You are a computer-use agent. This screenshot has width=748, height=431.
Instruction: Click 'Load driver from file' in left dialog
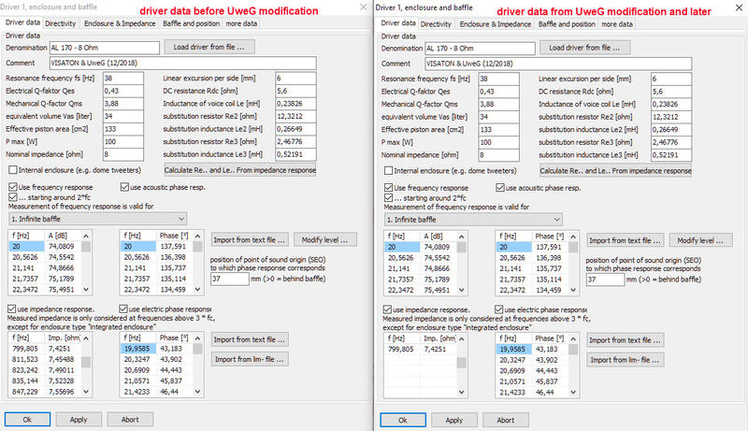click(209, 45)
